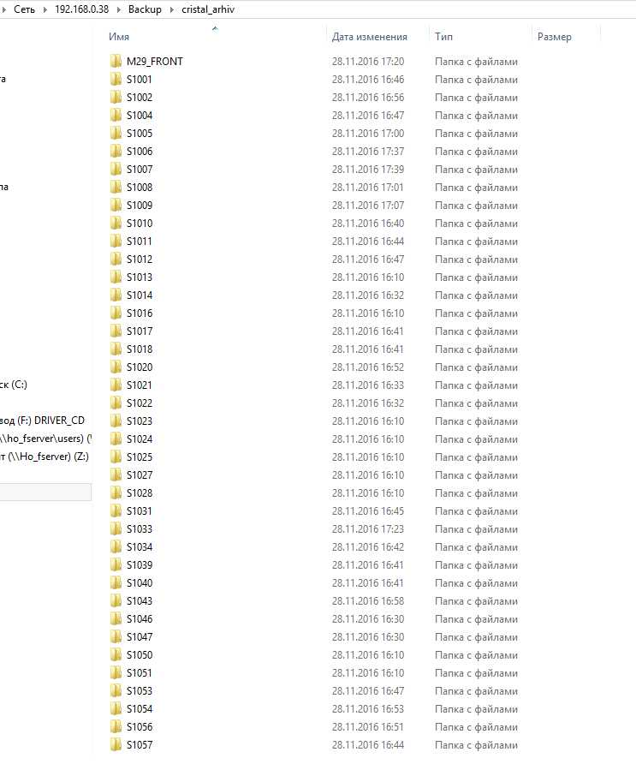Click folder icon beside S1057

[x=116, y=745]
